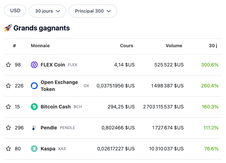Mark Kaspa as favorite with star
226x163 pixels.
tap(8, 149)
